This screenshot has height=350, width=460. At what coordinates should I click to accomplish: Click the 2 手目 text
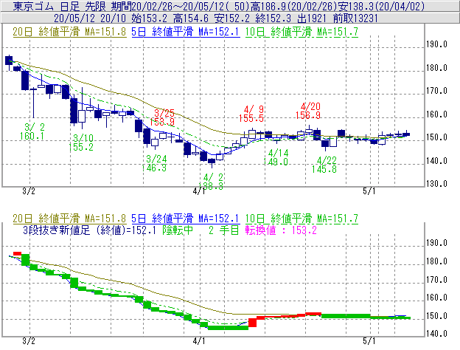tap(224, 230)
